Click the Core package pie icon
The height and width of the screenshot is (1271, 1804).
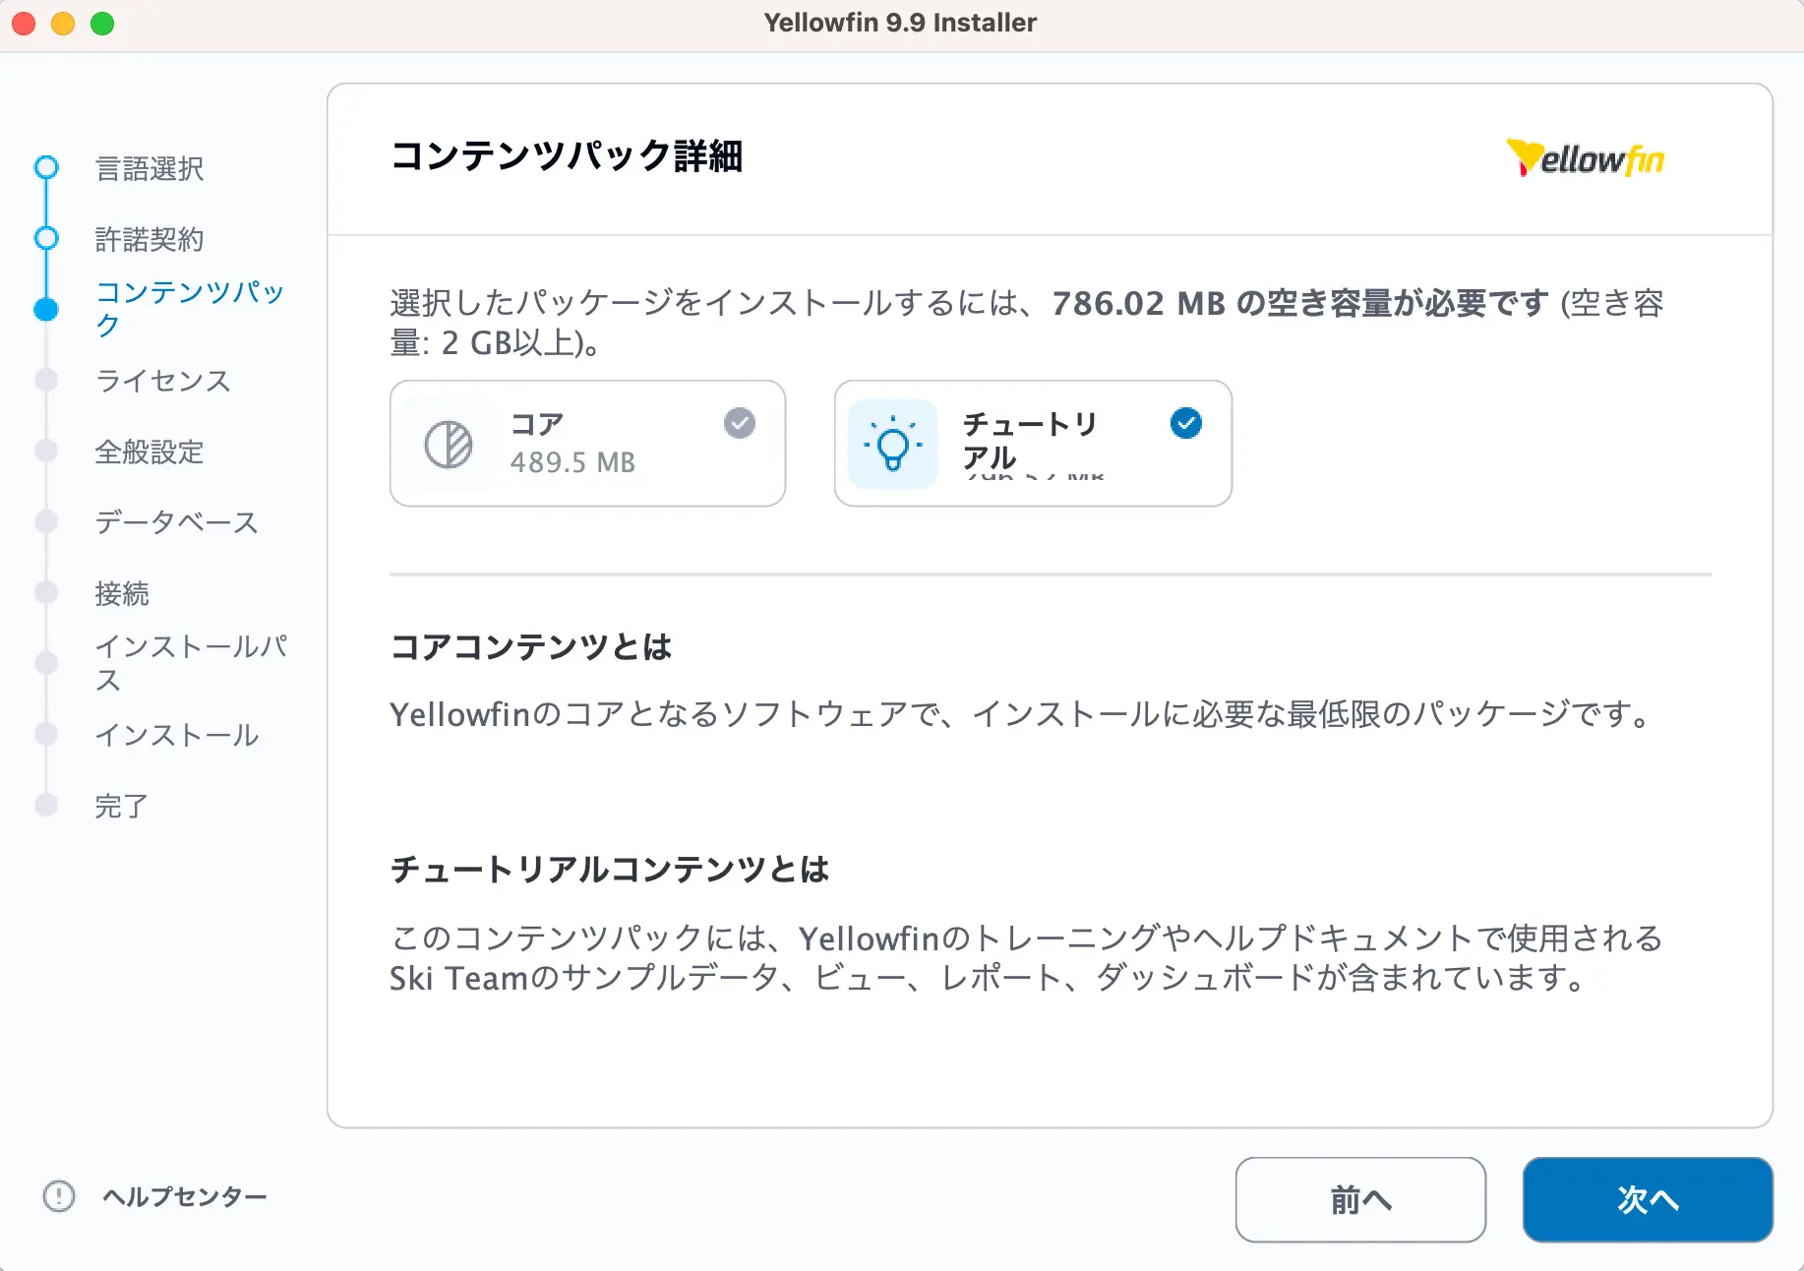(448, 445)
